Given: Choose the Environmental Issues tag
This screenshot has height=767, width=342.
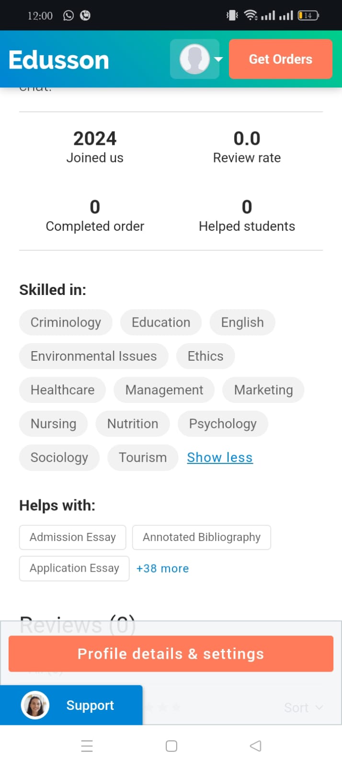Looking at the screenshot, I should point(94,356).
